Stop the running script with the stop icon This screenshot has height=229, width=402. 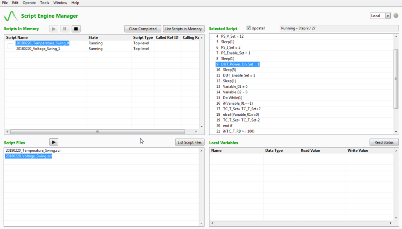(75, 28)
